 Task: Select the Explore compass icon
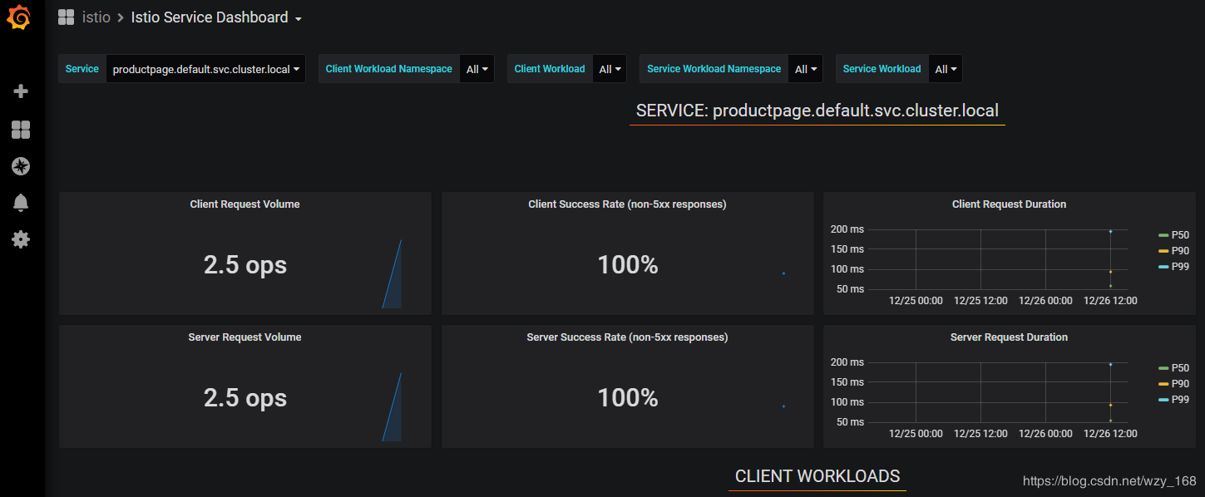tap(21, 166)
